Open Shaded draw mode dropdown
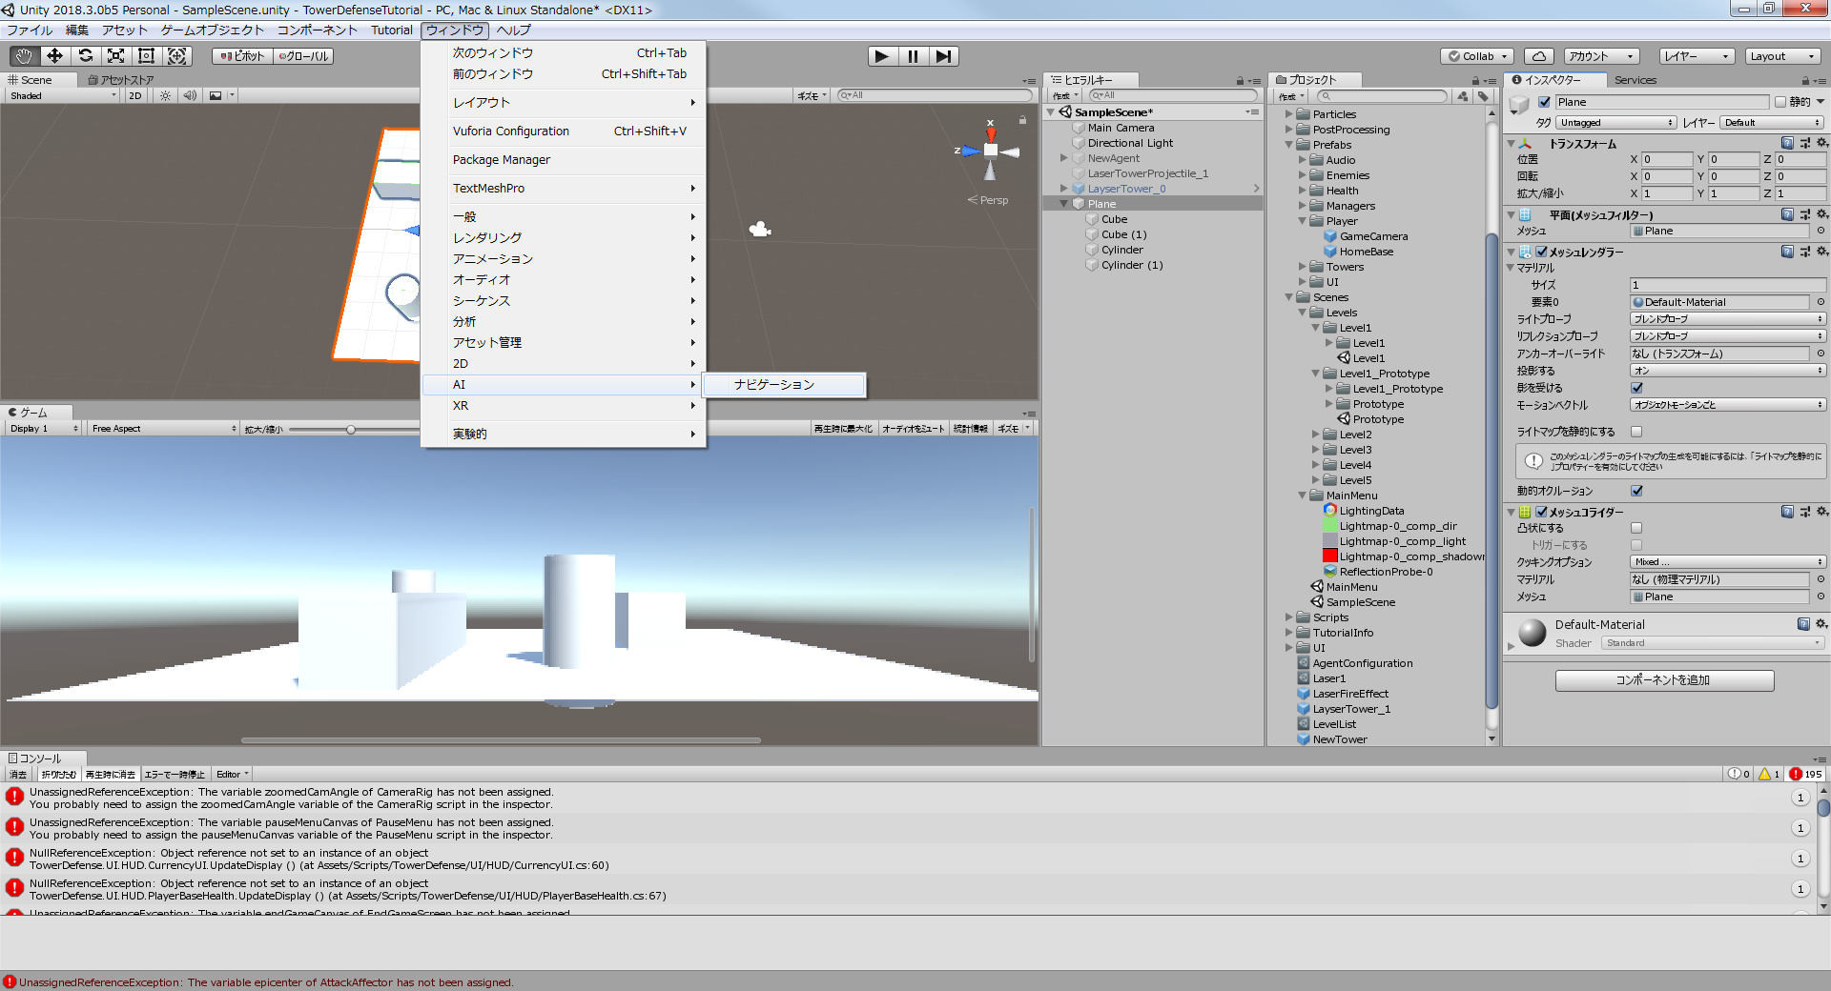Screen dimensions: 1831x991 62,95
